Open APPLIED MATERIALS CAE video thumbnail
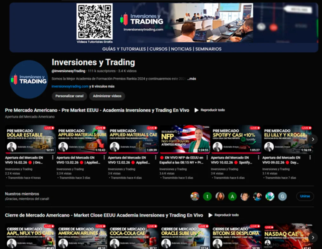This screenshot has height=249, width=322. pos(133,139)
